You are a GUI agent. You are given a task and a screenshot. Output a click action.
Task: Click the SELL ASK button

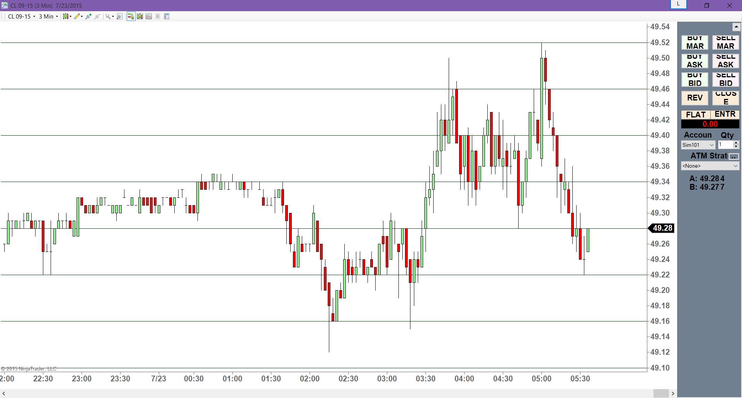coord(725,61)
